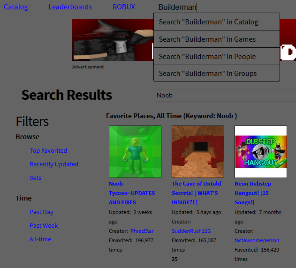Select Search "Builderman" in People
This screenshot has height=268, width=296.
click(x=217, y=56)
